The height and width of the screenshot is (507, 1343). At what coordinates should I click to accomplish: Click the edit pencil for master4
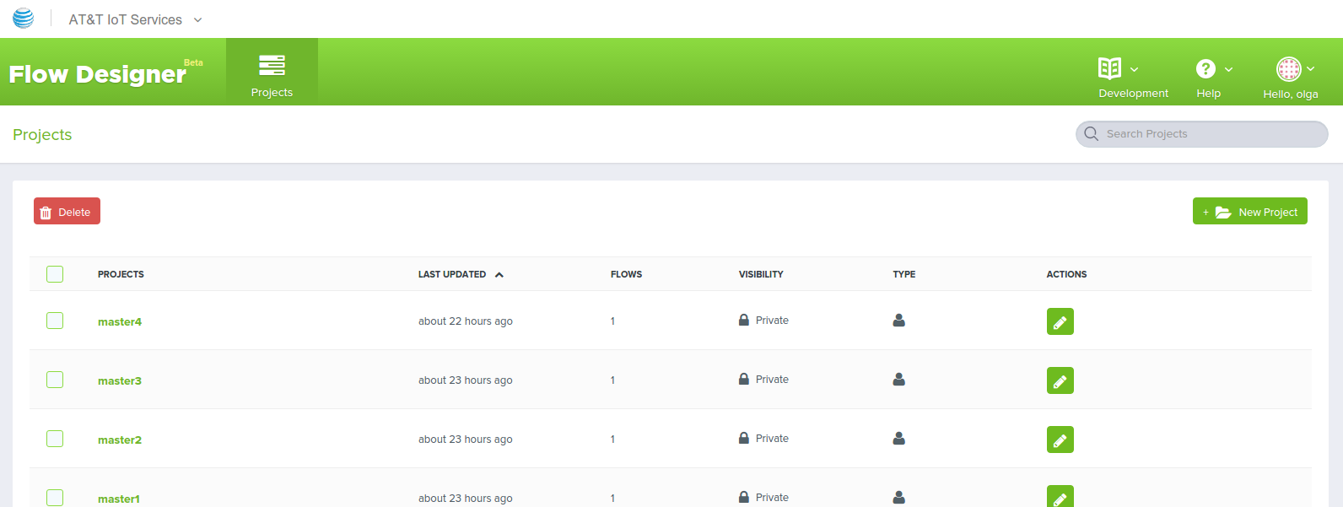(1060, 321)
